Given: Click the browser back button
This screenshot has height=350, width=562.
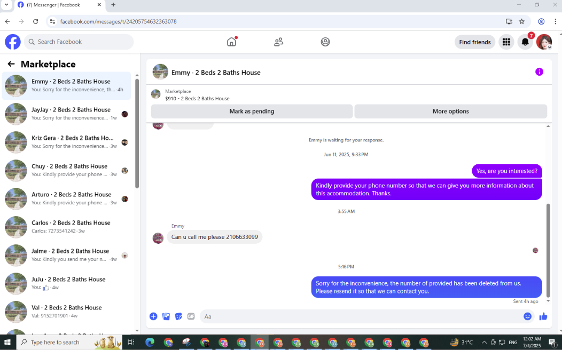Looking at the screenshot, I should click(x=7, y=21).
